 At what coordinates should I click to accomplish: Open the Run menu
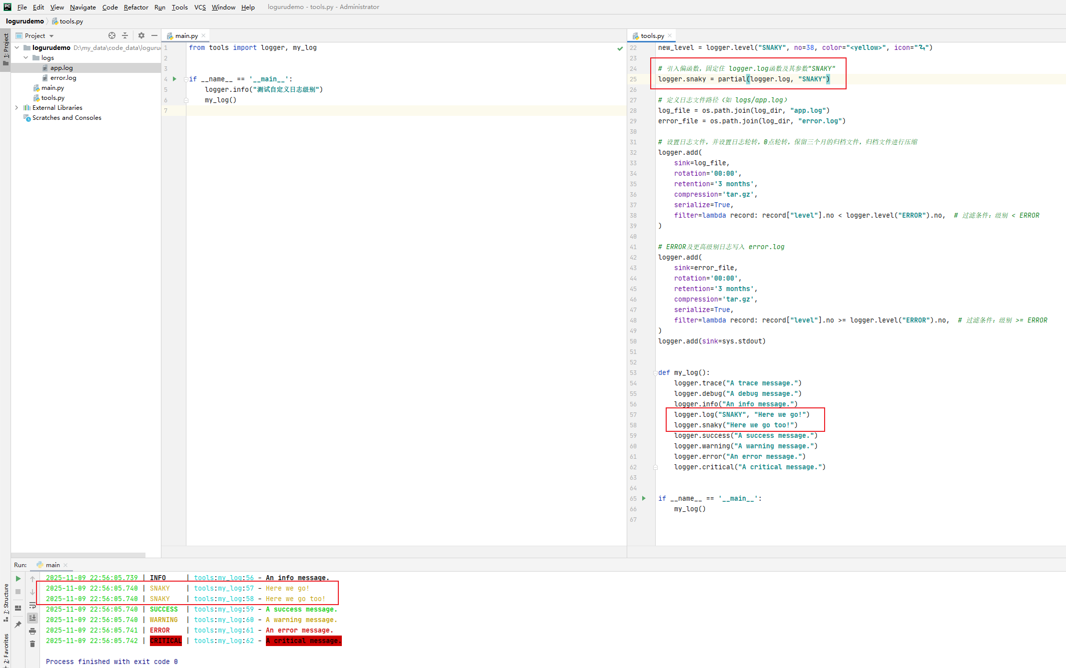click(x=159, y=7)
